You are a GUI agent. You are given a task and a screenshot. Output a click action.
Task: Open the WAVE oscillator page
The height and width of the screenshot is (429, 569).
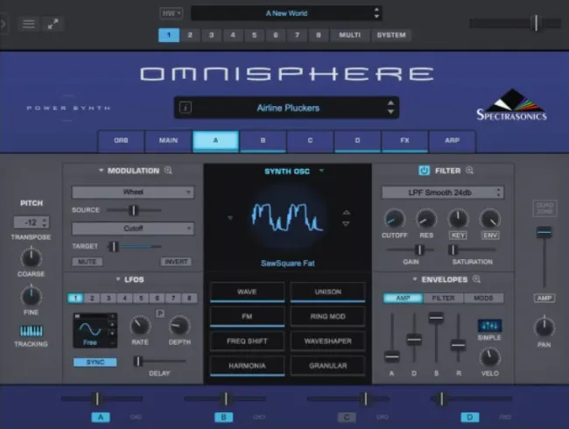tap(247, 292)
